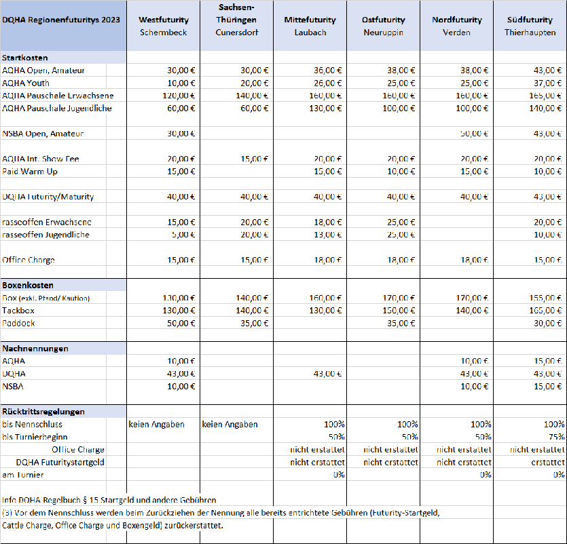
Task: Click the Nordfuturity Verden column header
Action: [456, 26]
